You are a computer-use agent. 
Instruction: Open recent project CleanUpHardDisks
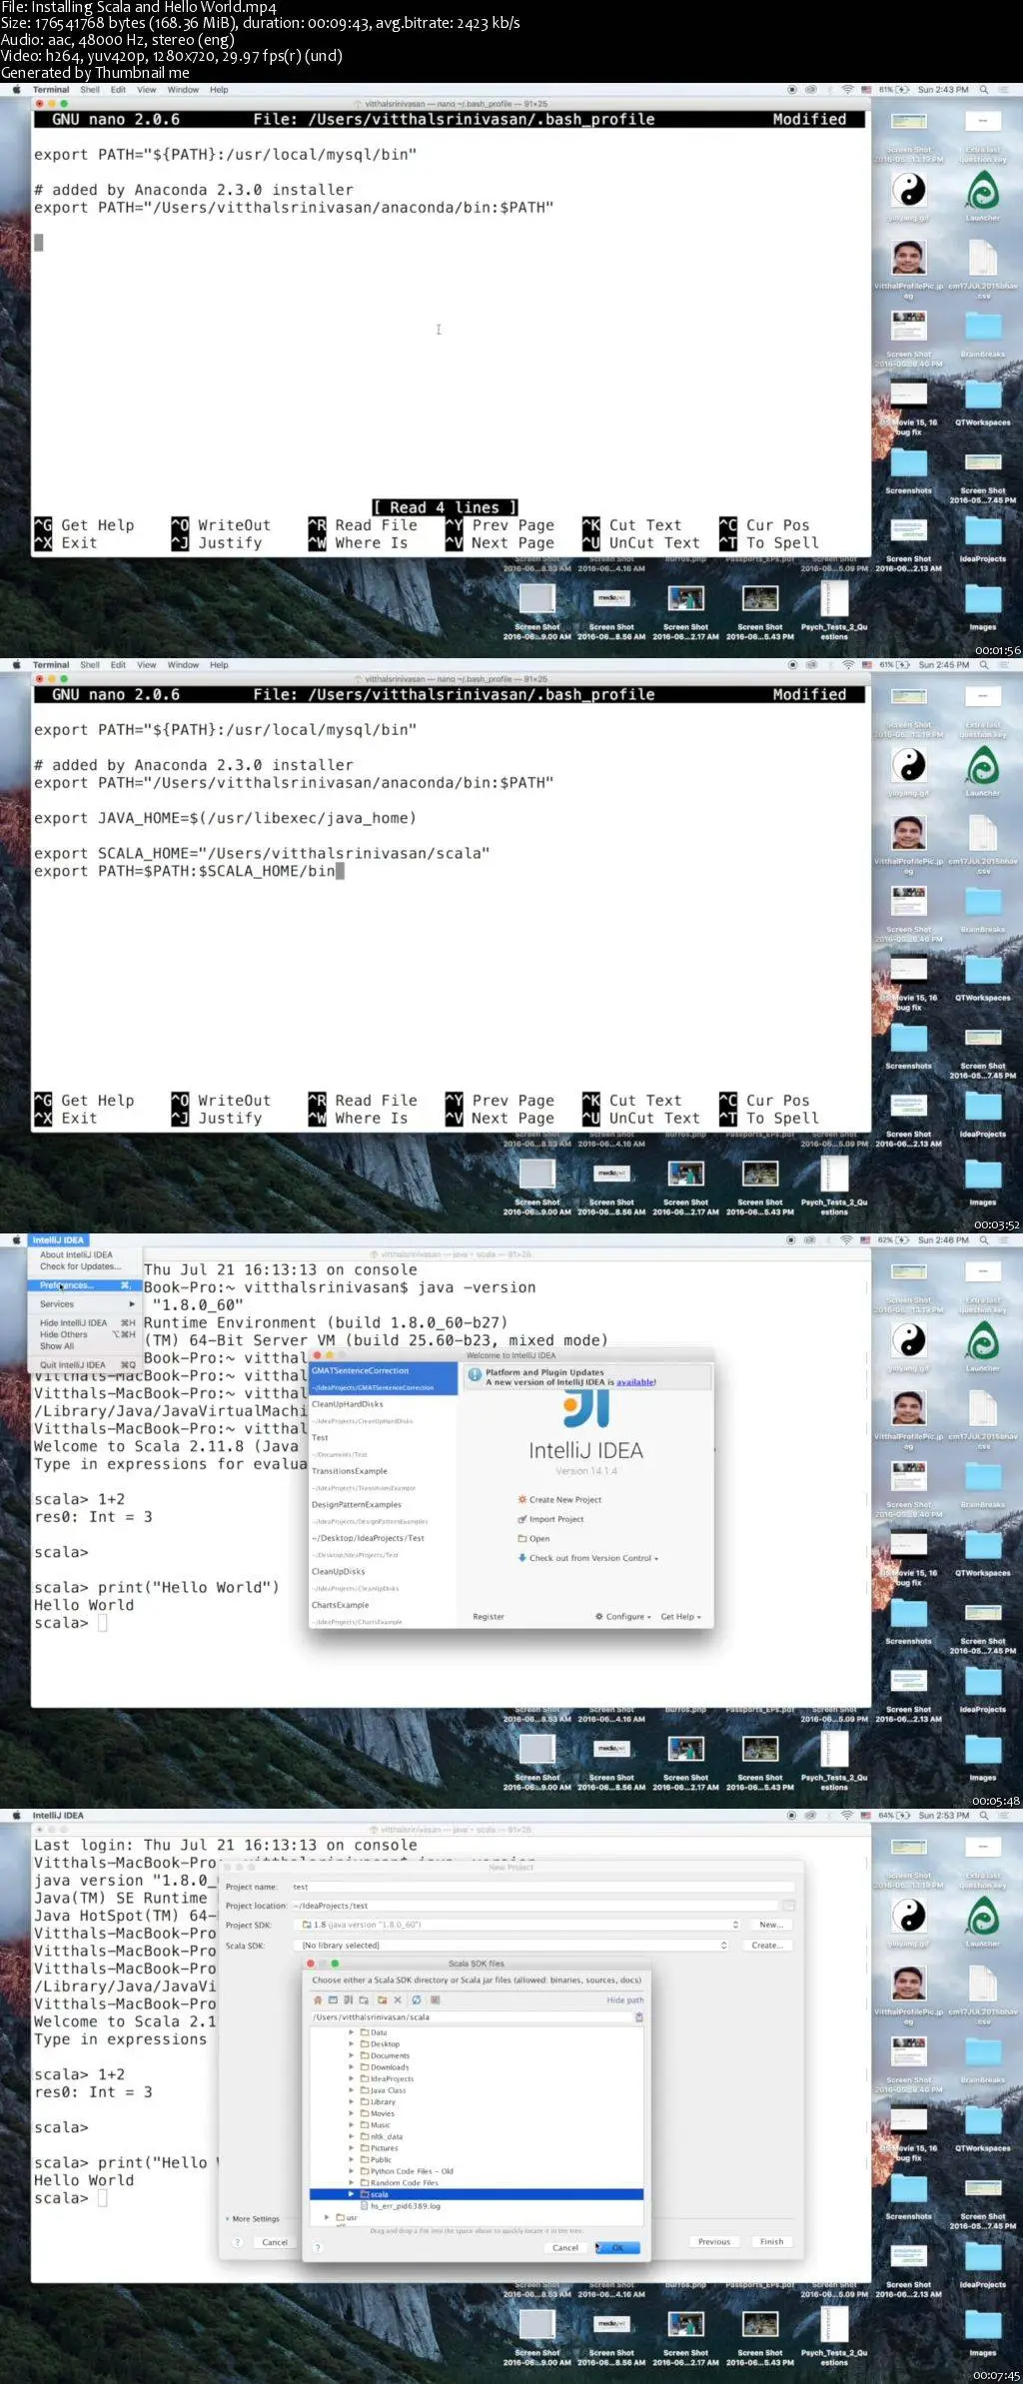[384, 1411]
